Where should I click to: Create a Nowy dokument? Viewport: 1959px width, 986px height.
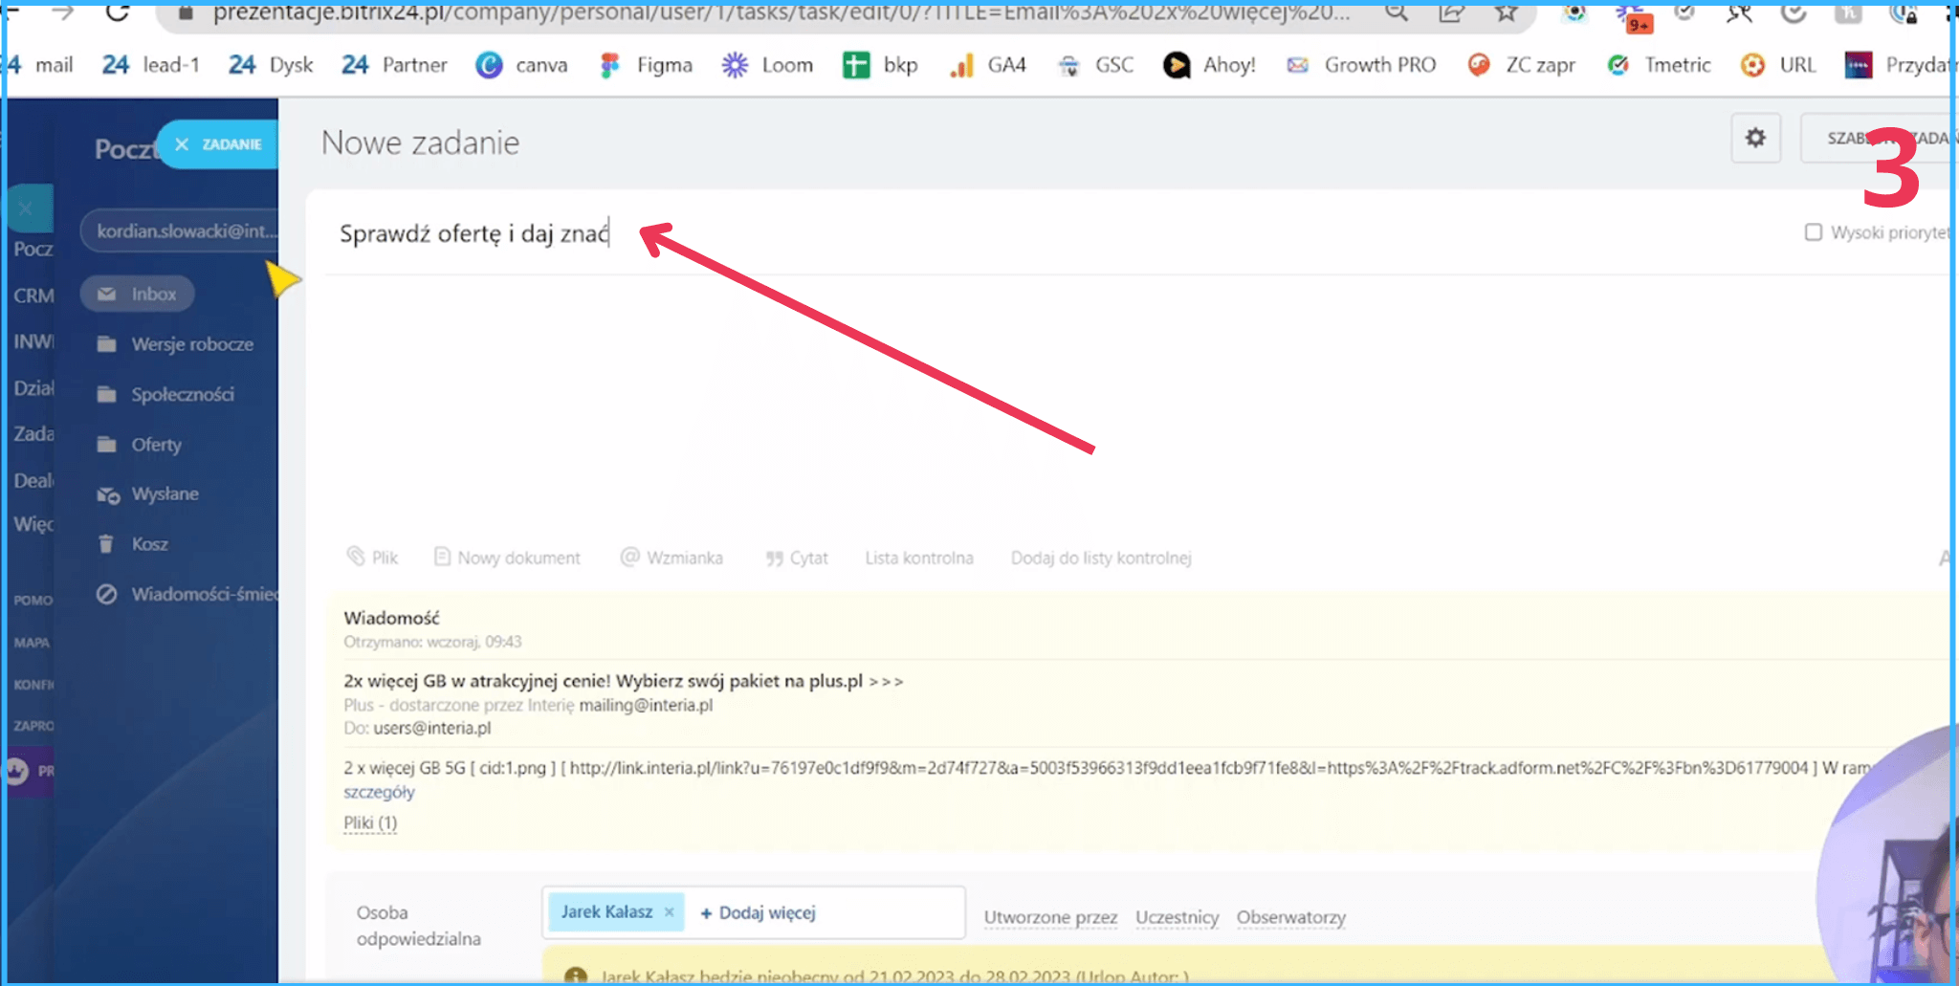click(507, 558)
